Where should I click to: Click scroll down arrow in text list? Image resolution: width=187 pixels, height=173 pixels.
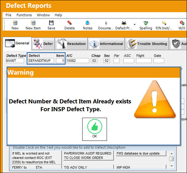tap(172, 166)
